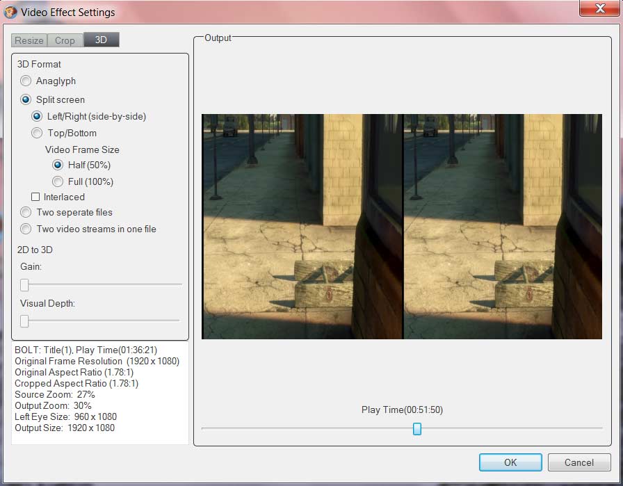Viewport: 623px width, 486px height.
Task: Click the Gain slider handle
Action: [24, 284]
